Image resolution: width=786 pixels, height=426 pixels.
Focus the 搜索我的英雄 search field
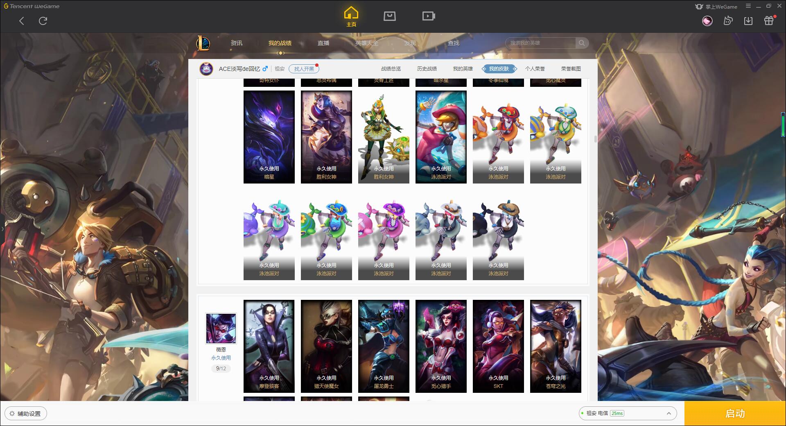[541, 43]
